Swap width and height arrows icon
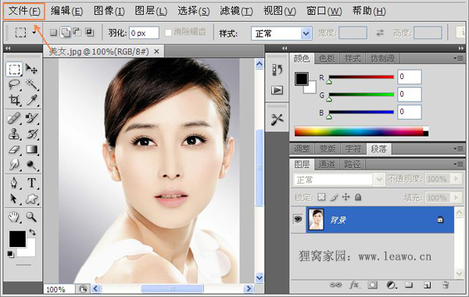This screenshot has height=297, width=469. pyautogui.click(x=380, y=33)
